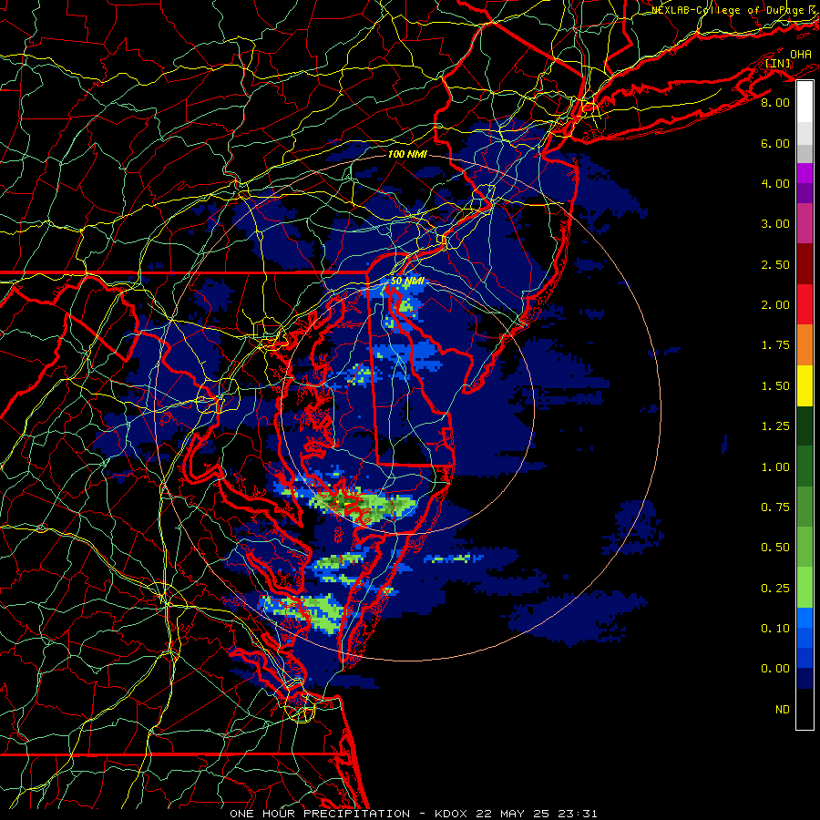
Task: Click the 0.75 legend value
Action: 775,507
